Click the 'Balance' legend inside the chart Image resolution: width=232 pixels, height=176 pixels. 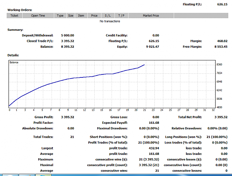click(x=14, y=62)
